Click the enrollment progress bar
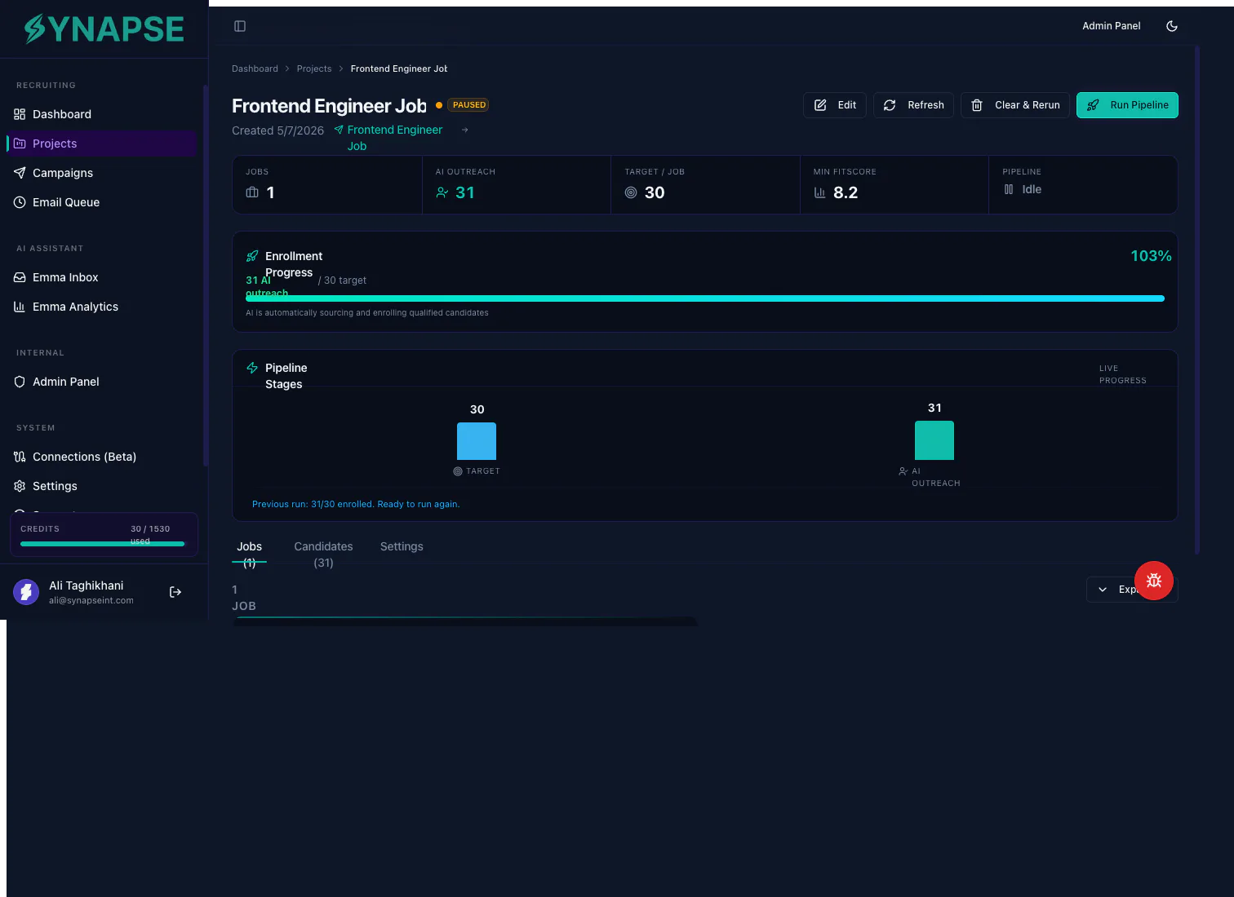1234x897 pixels. (x=705, y=298)
